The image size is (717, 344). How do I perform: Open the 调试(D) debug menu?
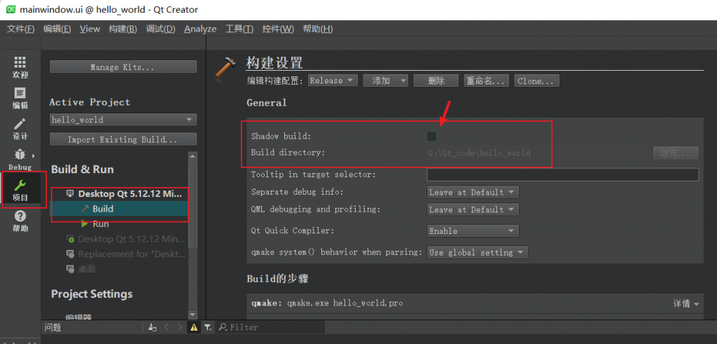point(160,29)
